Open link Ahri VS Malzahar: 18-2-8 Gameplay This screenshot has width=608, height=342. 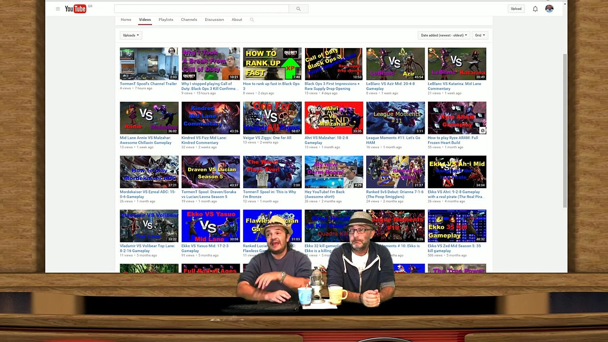coord(326,141)
